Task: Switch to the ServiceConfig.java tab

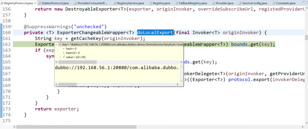Action: (253, 3)
